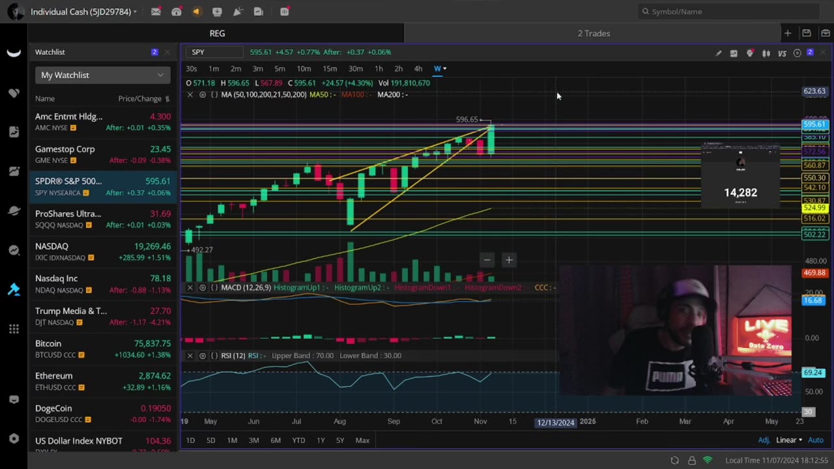Click the download inbox icon in top bar

point(217,12)
